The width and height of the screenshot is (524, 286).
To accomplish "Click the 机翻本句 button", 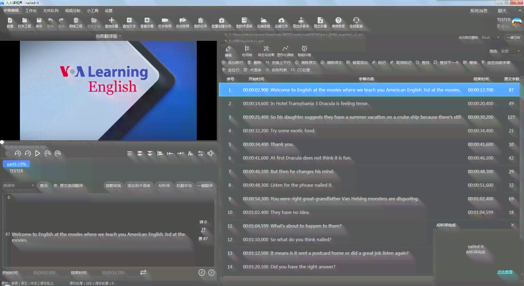I will pyautogui.click(x=184, y=186).
